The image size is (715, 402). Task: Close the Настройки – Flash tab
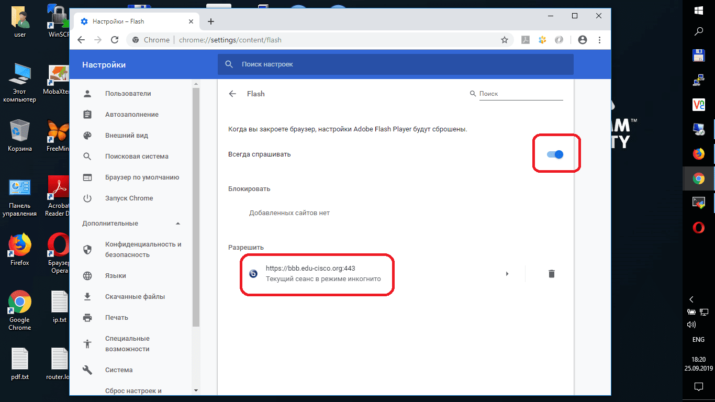[x=191, y=21]
